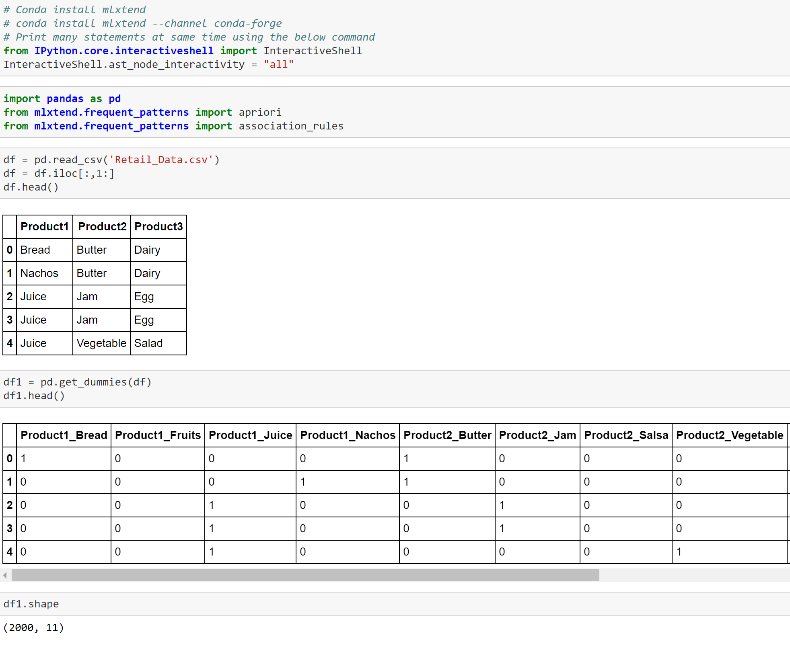Click the pd.get_dummies(df) code line
The width and height of the screenshot is (790, 648).
[x=77, y=382]
